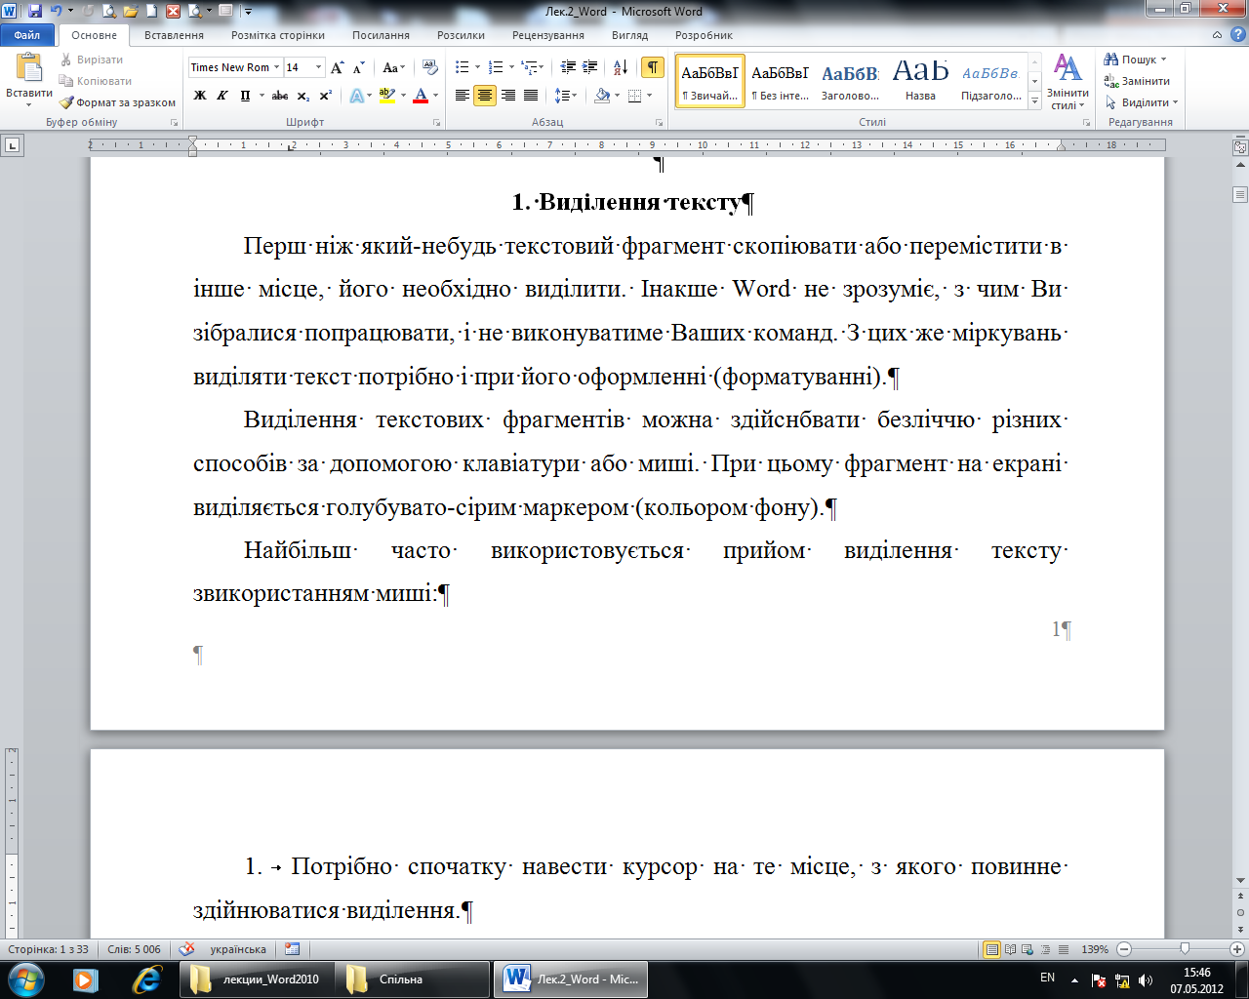Click language indicator українська in status bar
This screenshot has height=999, width=1249.
point(238,949)
